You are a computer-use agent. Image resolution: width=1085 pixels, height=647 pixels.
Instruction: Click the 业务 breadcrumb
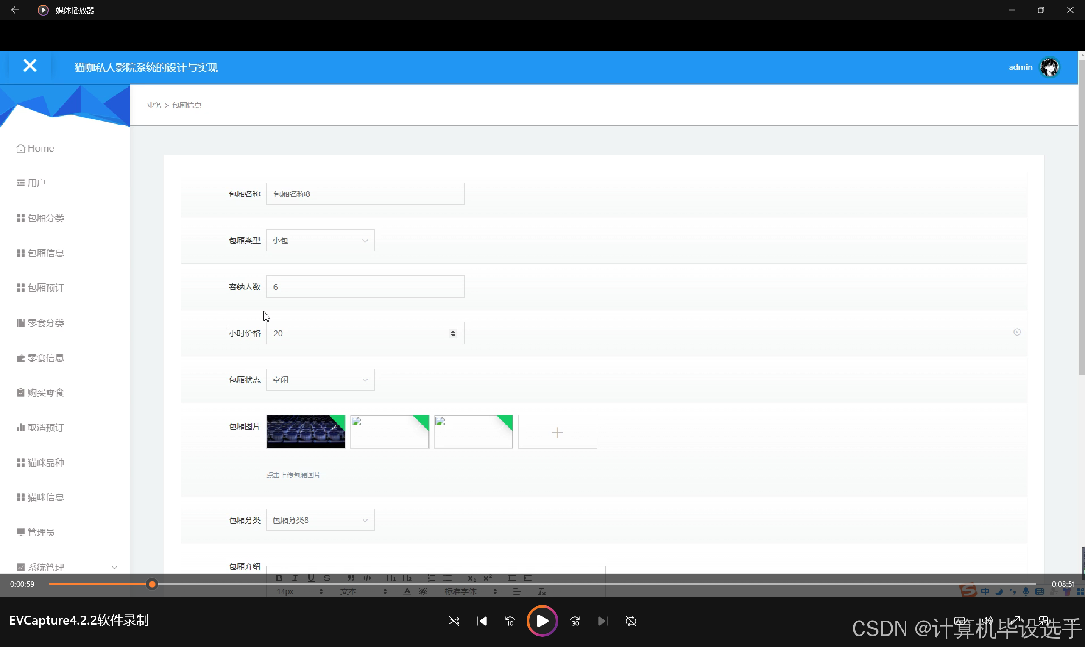[x=154, y=105]
